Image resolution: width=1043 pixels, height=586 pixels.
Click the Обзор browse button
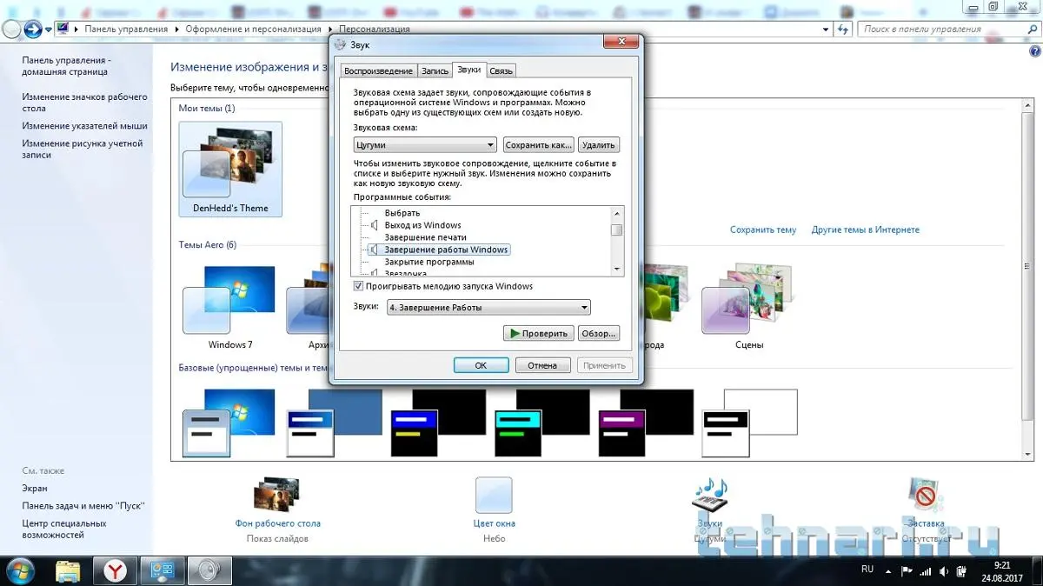tap(598, 333)
